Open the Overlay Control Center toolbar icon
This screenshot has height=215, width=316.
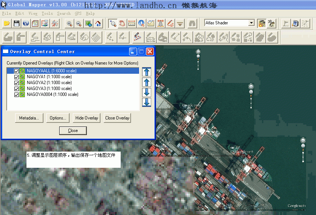pyautogui.click(x=45, y=24)
